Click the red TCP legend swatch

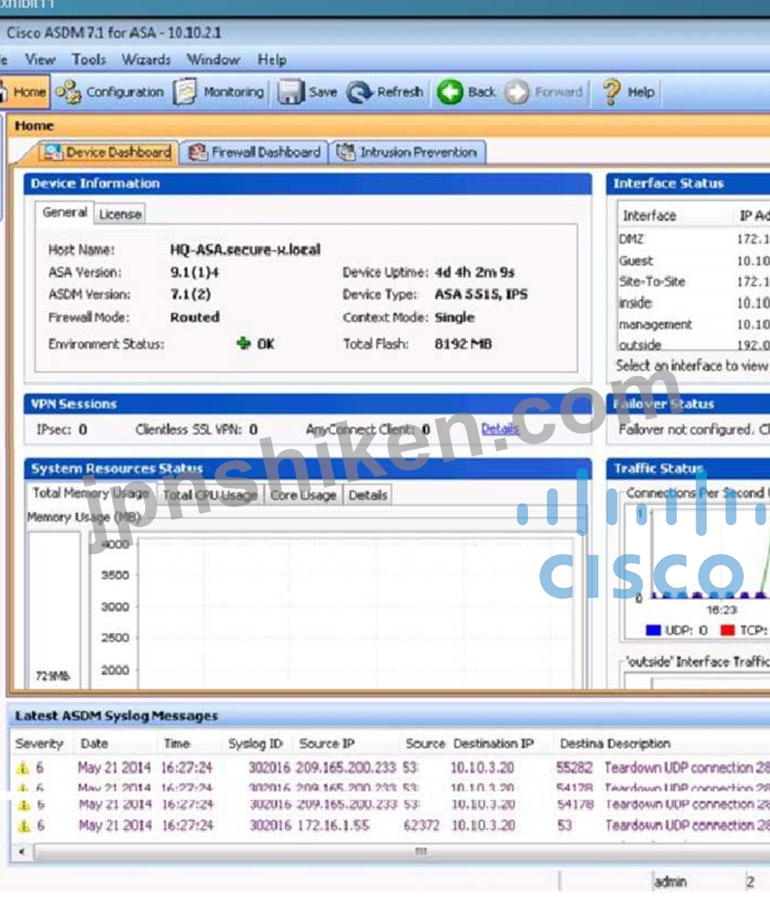pyautogui.click(x=728, y=630)
